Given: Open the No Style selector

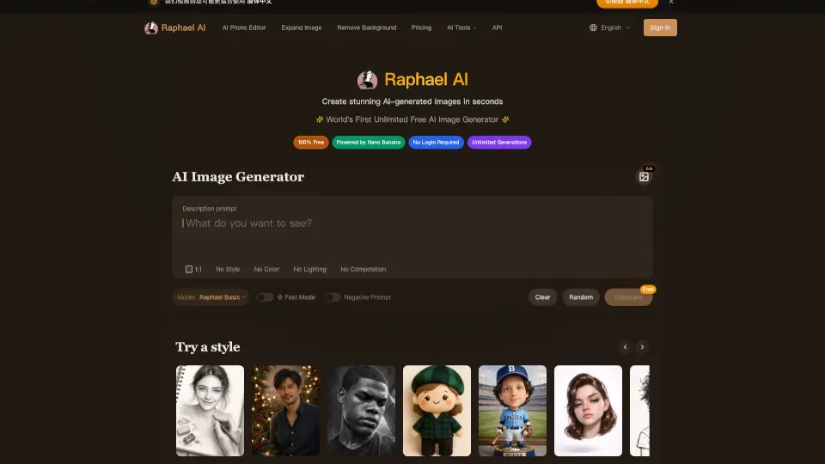Looking at the screenshot, I should [228, 269].
